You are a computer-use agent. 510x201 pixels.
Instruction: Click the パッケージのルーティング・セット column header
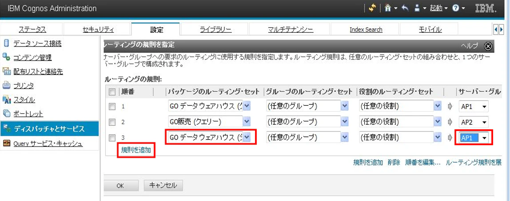click(214, 92)
